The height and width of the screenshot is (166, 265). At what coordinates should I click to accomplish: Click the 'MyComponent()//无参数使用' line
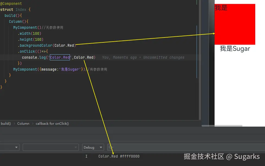tap(38, 27)
